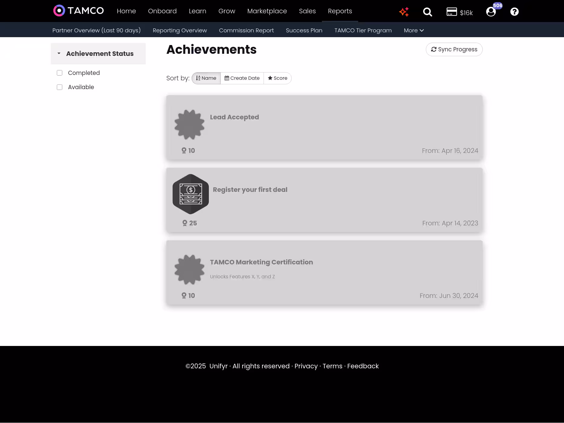Sort achievements by Name
This screenshot has height=423, width=564.
click(x=206, y=78)
